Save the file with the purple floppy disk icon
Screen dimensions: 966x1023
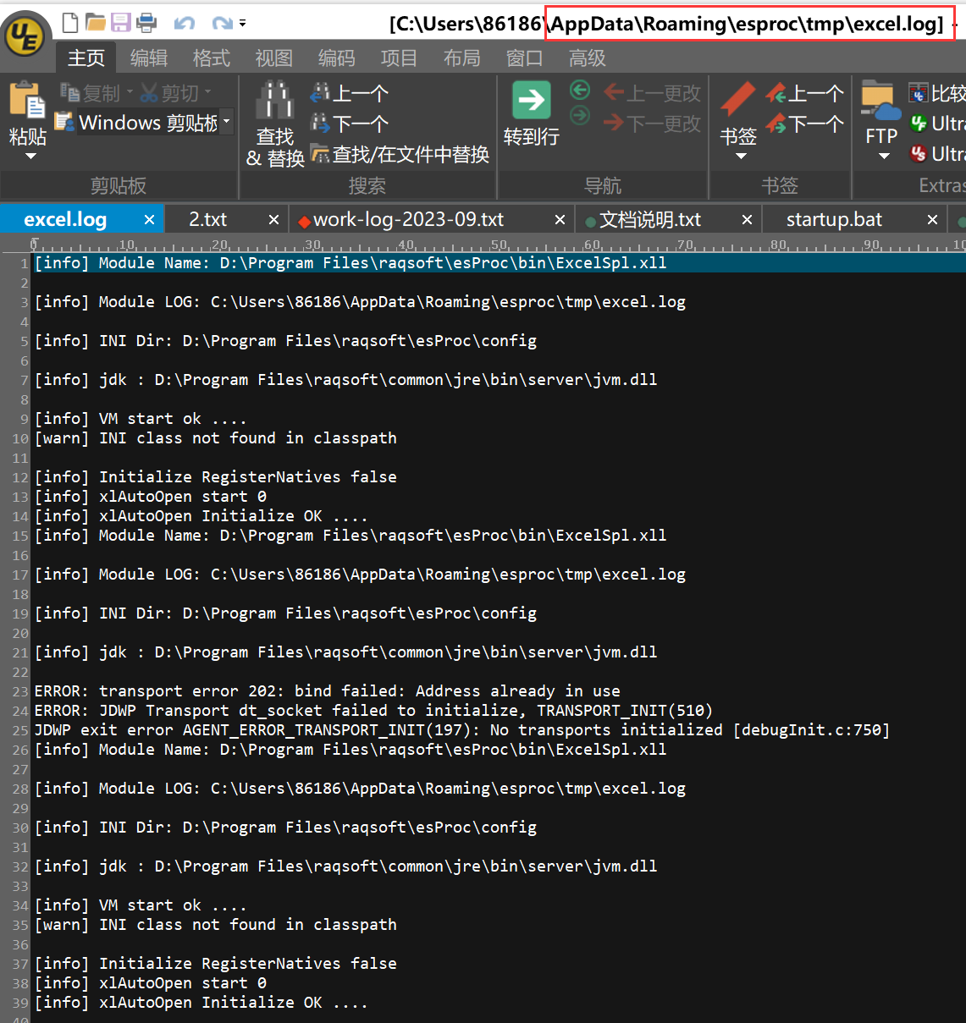pos(120,23)
